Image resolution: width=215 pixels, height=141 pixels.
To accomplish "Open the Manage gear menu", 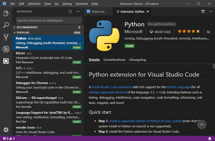I will (6, 130).
